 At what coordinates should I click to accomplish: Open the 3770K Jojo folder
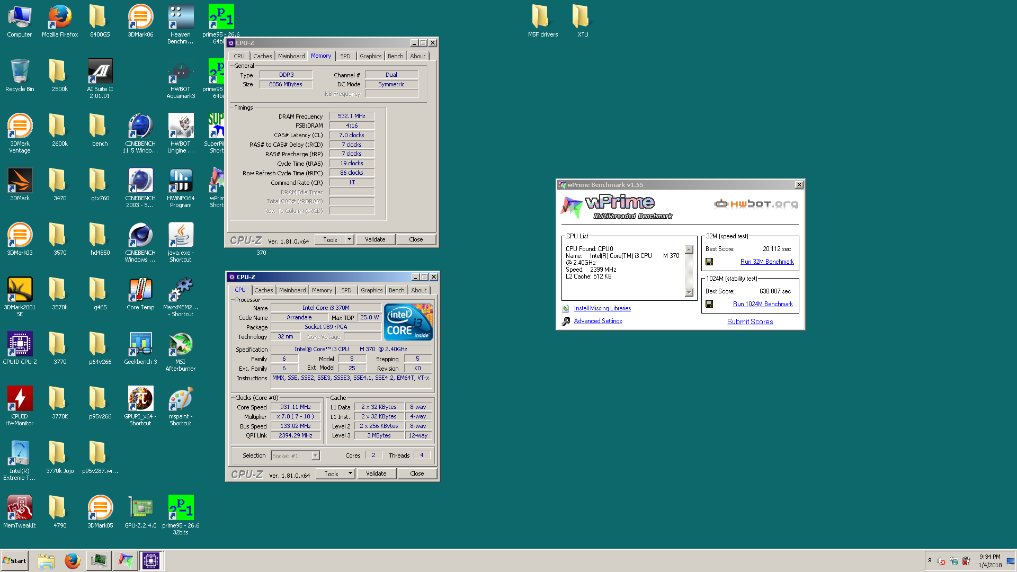60,458
